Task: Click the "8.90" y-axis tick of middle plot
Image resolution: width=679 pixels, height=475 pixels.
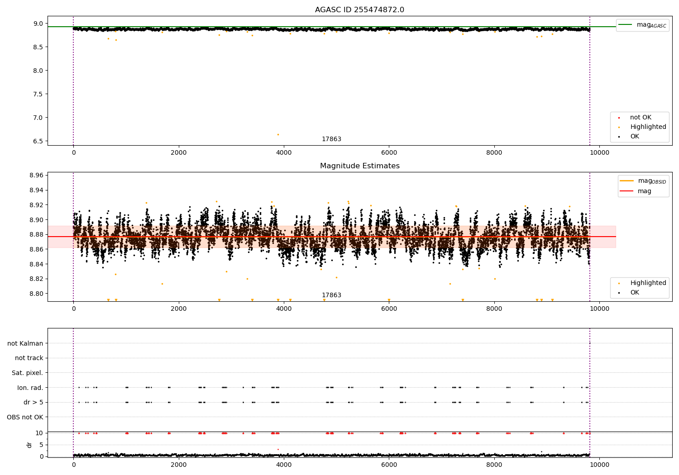Action: (36, 220)
